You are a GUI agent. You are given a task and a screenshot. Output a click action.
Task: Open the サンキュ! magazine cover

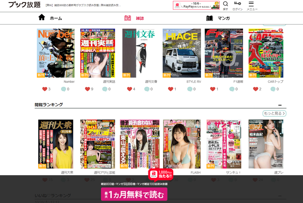pos(224,144)
